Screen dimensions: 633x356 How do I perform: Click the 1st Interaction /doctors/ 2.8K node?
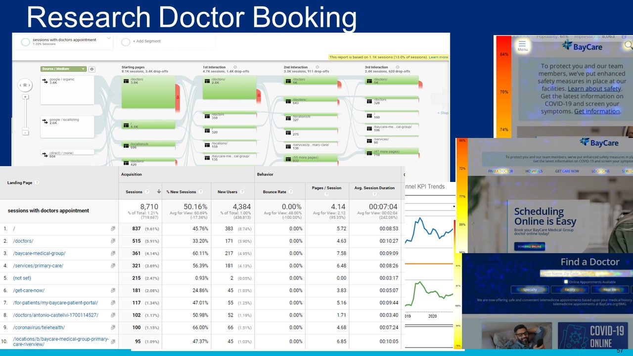[x=229, y=88]
